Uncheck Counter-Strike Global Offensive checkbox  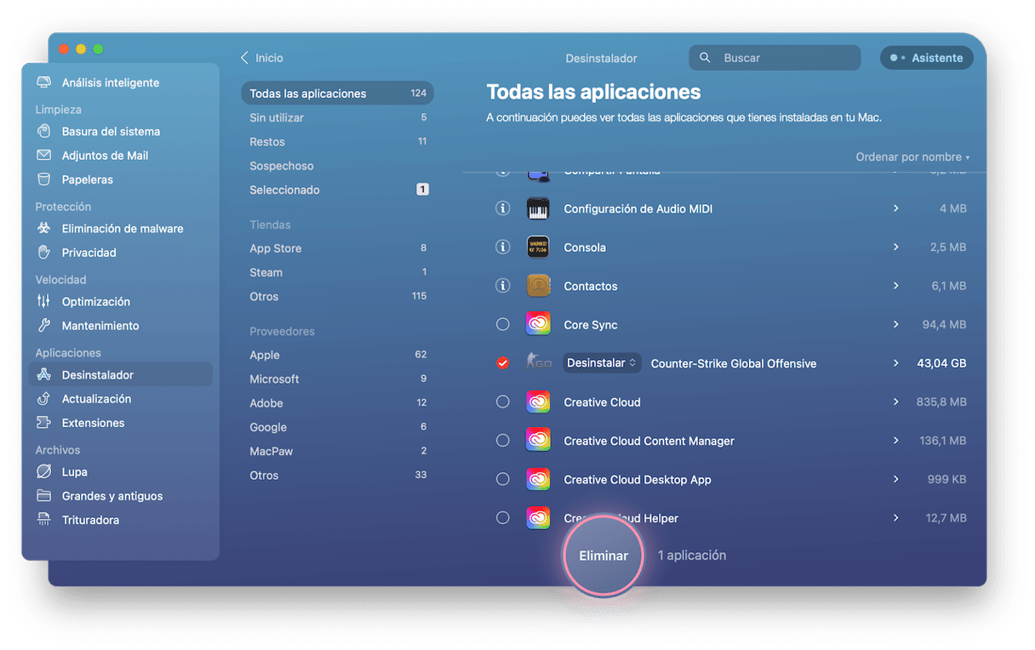pos(503,363)
